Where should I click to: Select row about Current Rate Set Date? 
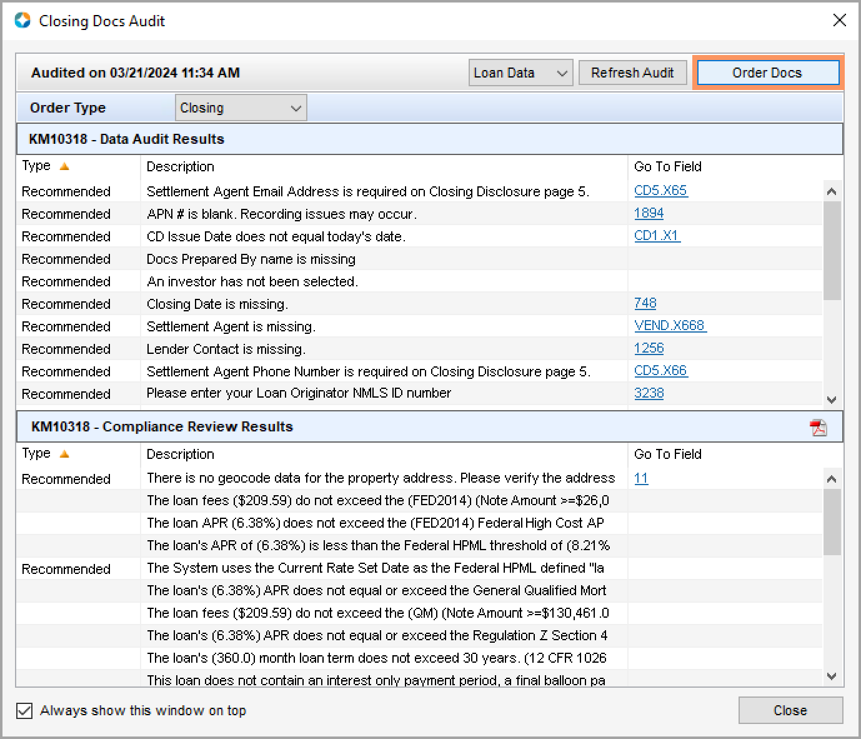click(419, 568)
